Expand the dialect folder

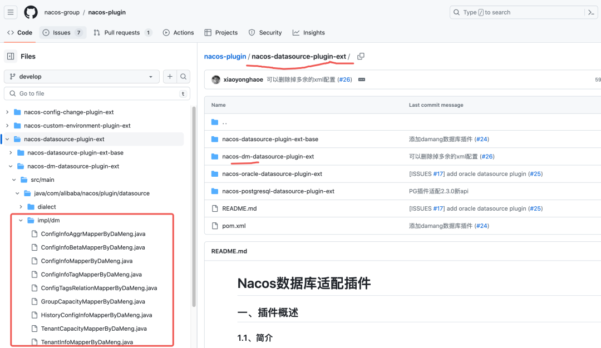click(x=21, y=207)
